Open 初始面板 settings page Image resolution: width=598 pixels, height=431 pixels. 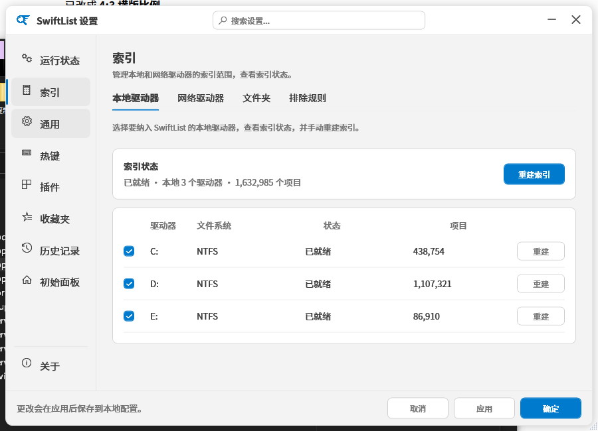(x=50, y=282)
